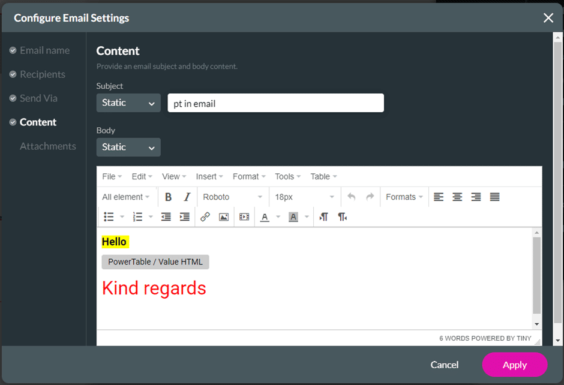Viewport: 564px width, 385px height.
Task: Click the email subject input field
Action: (x=275, y=103)
